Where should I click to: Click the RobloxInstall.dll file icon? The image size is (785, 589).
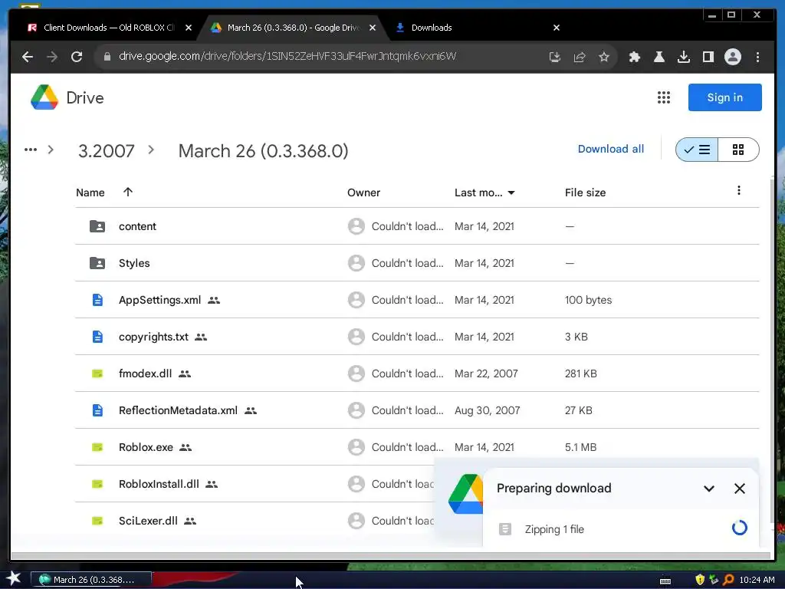pos(97,484)
